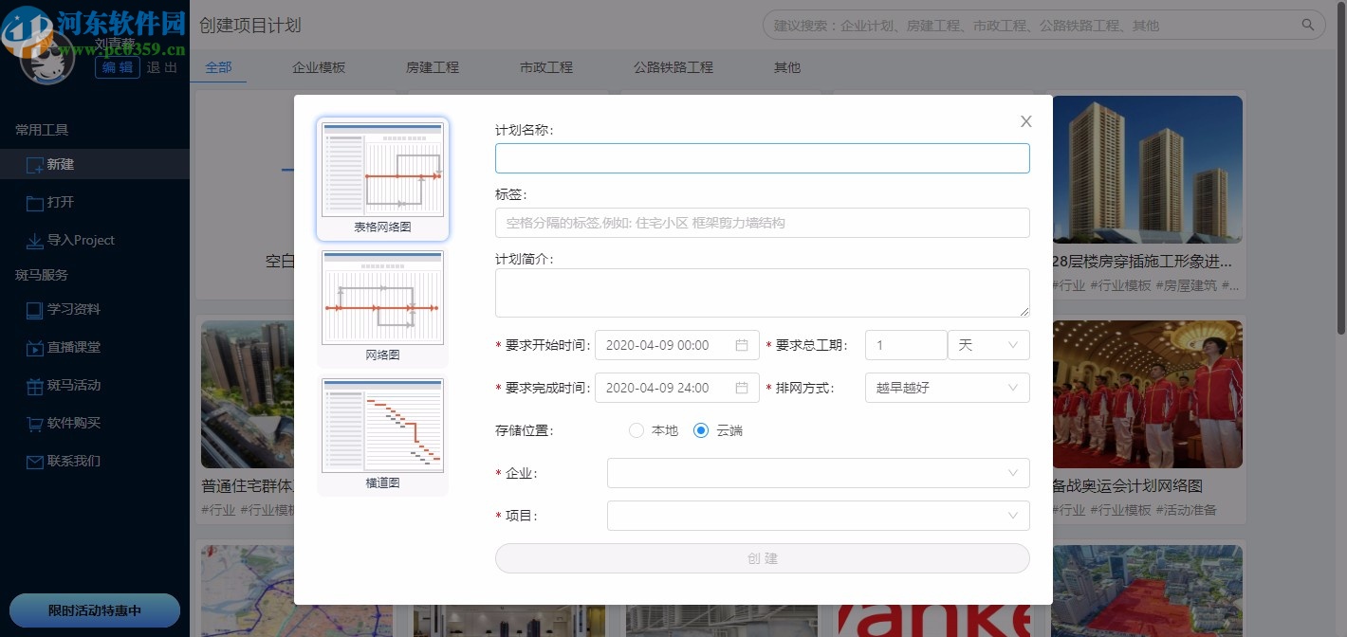
Task: Select the 横道图 Gantt chart thumbnail
Action: (382, 426)
